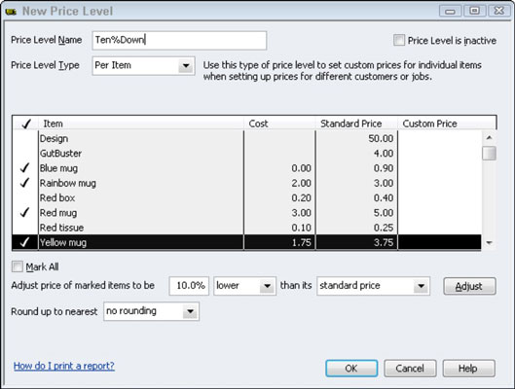This screenshot has width=515, height=389.
Task: Check Price Level is inactive box
Action: click(x=399, y=40)
